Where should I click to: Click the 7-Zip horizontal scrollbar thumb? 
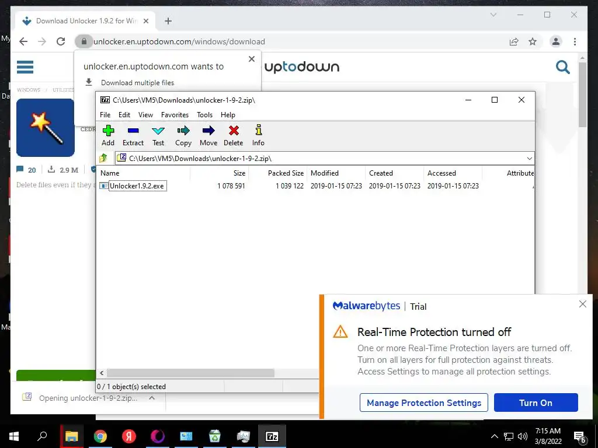point(190,373)
